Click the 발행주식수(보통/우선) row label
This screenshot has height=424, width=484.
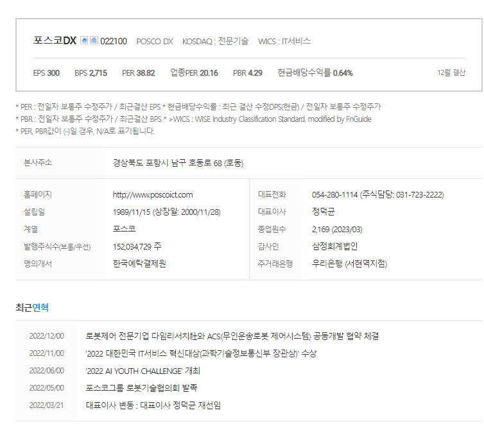57,247
